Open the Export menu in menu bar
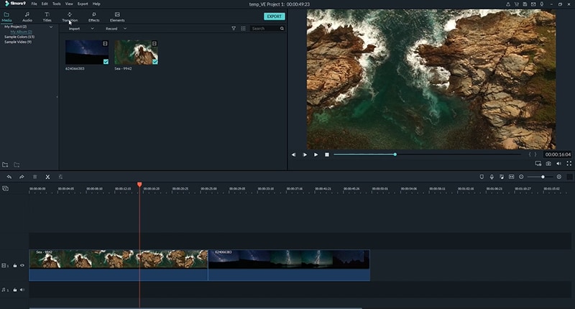Viewport: 575px width, 309px height. (83, 4)
